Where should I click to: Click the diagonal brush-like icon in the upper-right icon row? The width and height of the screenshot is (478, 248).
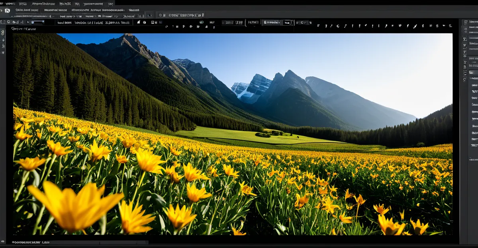click(415, 26)
